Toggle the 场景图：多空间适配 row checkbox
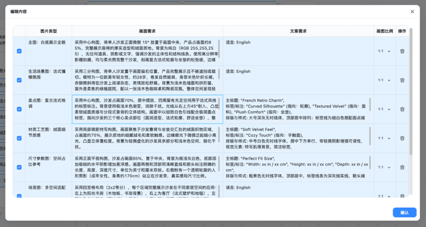The width and height of the screenshot is (426, 227). click(19, 196)
